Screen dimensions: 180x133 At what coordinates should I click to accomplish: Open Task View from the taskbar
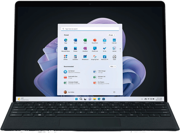point(85,99)
